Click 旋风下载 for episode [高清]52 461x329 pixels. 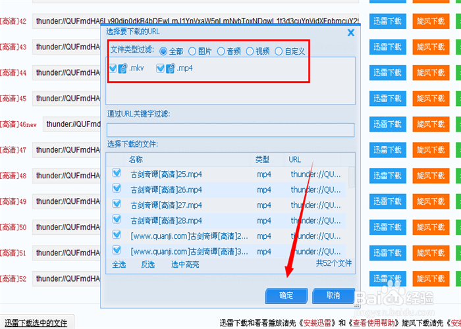point(431,279)
